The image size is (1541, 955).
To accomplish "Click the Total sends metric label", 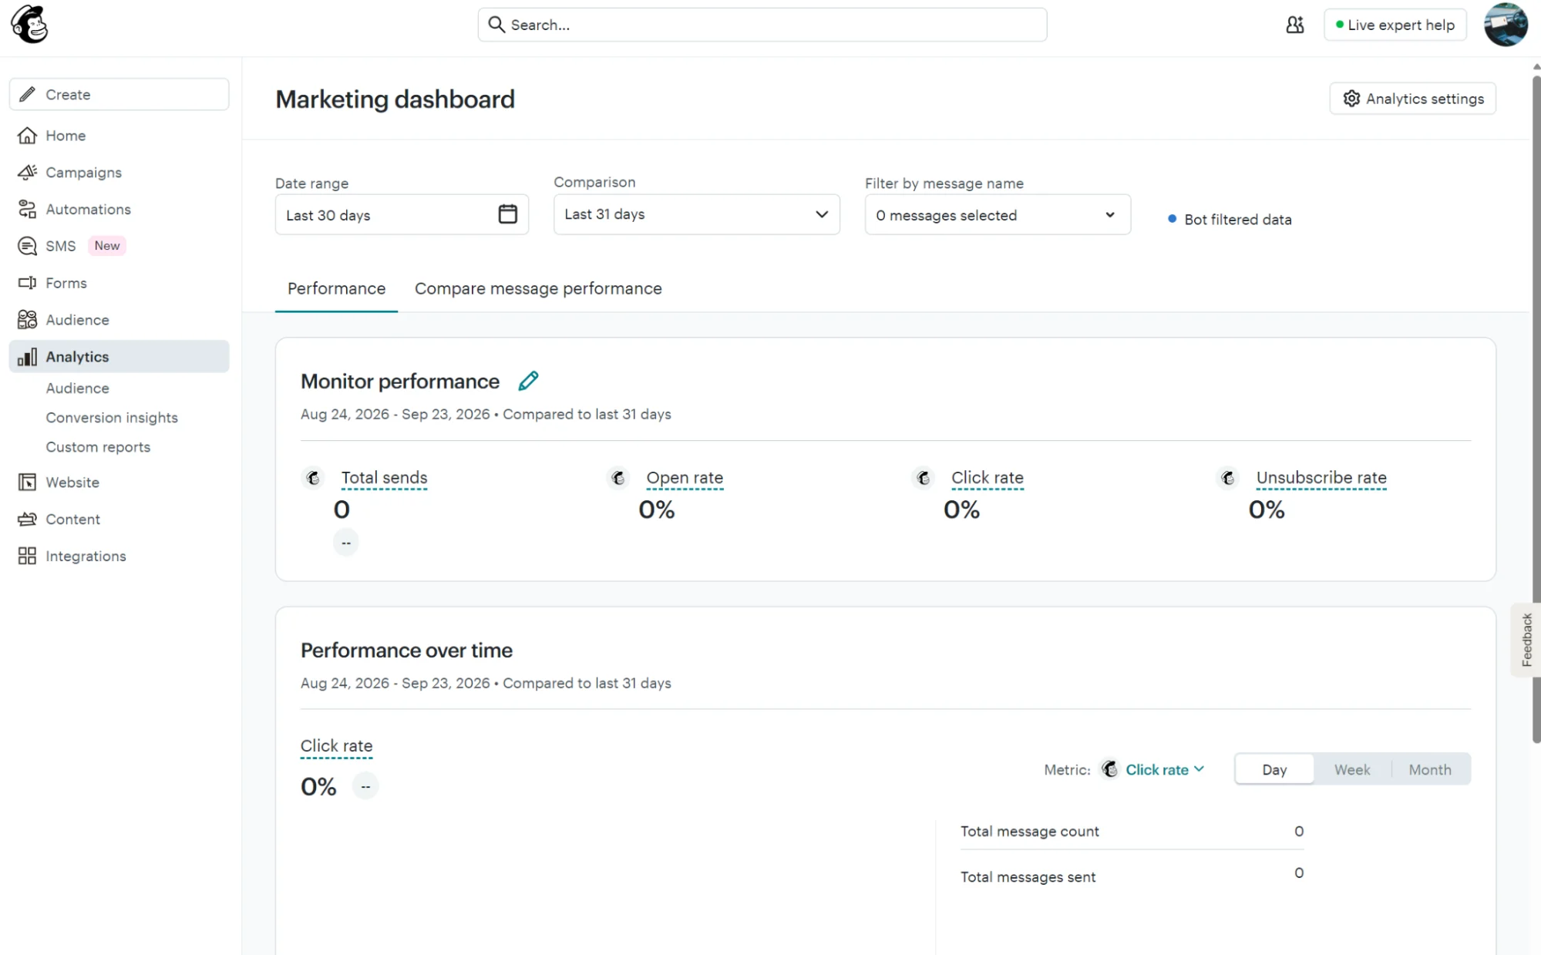I will pyautogui.click(x=384, y=477).
